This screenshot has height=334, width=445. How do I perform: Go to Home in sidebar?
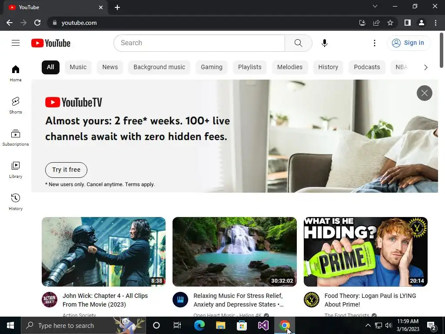tap(16, 73)
